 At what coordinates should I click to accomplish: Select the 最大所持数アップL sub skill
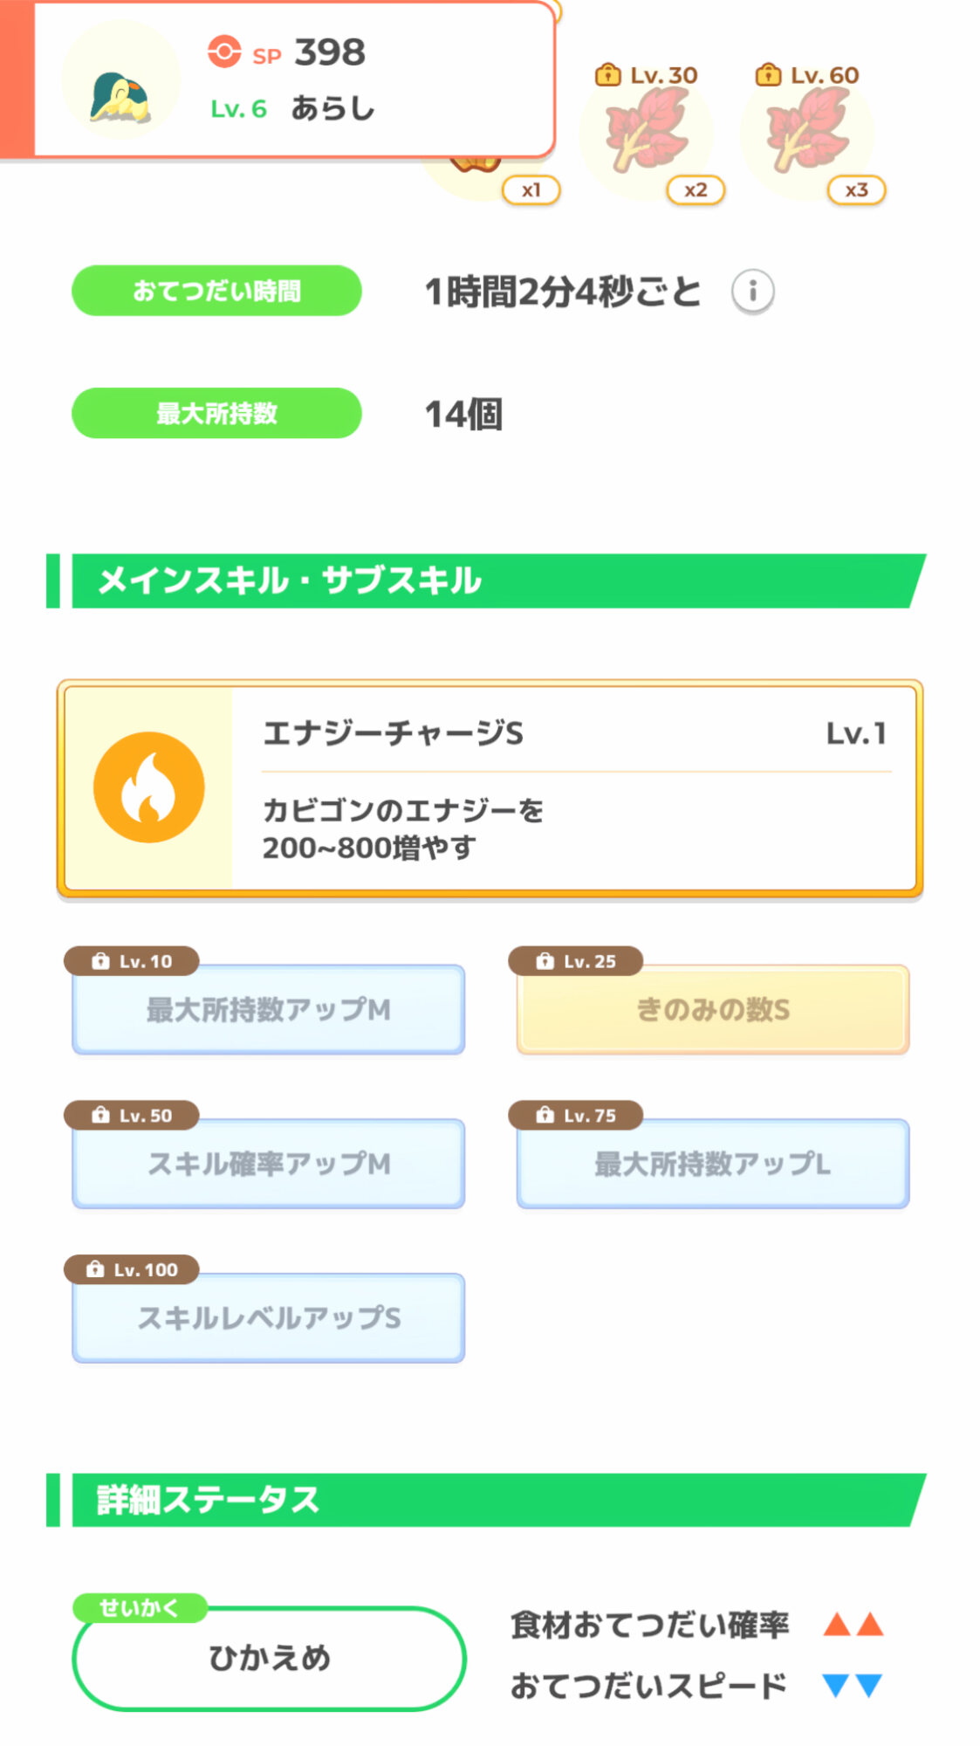coord(713,1164)
